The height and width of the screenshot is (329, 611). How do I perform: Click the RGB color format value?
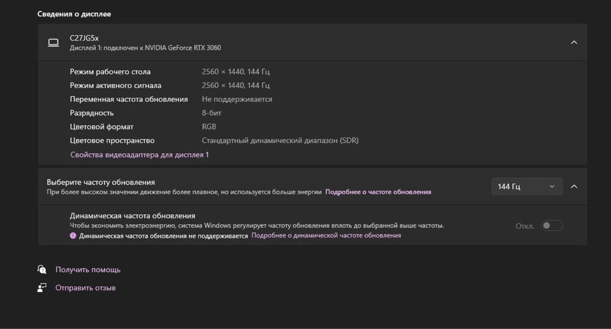pos(209,126)
